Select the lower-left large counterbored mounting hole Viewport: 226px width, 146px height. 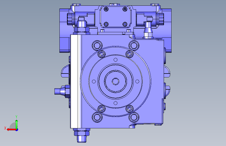(x=97, y=117)
